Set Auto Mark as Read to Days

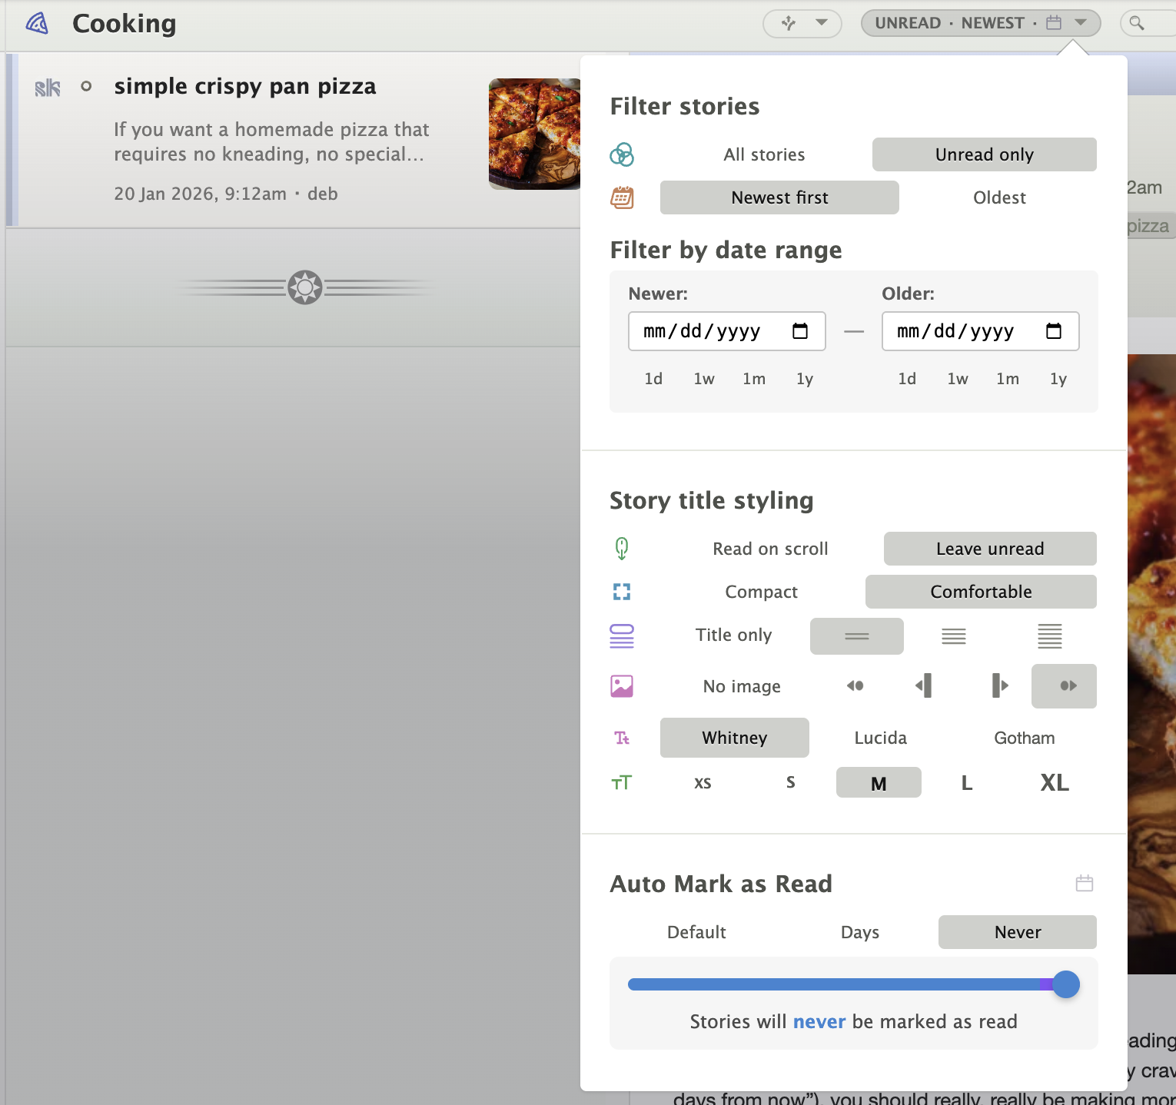pyautogui.click(x=859, y=932)
